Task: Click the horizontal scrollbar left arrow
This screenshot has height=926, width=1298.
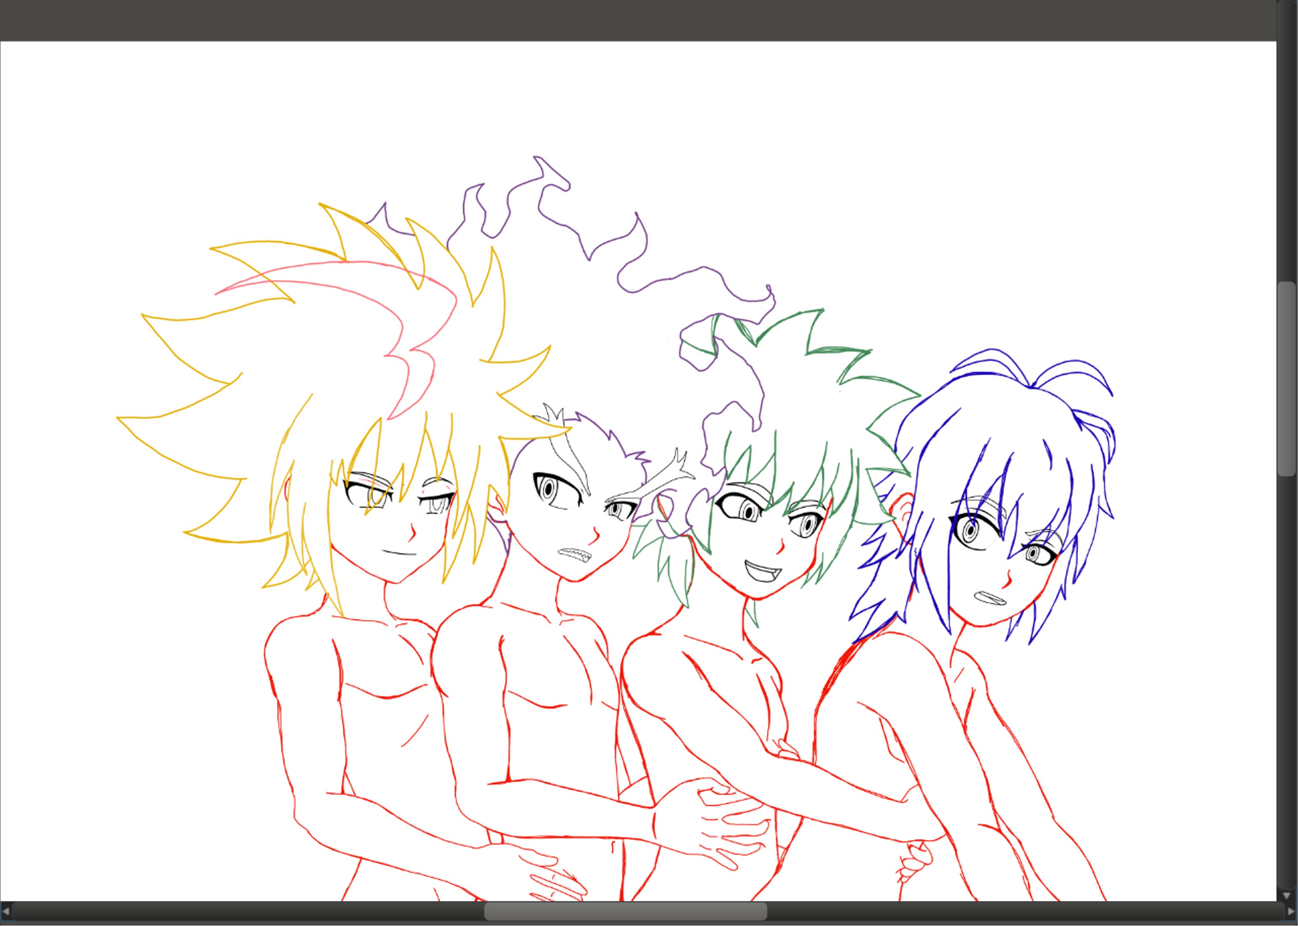Action: (x=6, y=912)
